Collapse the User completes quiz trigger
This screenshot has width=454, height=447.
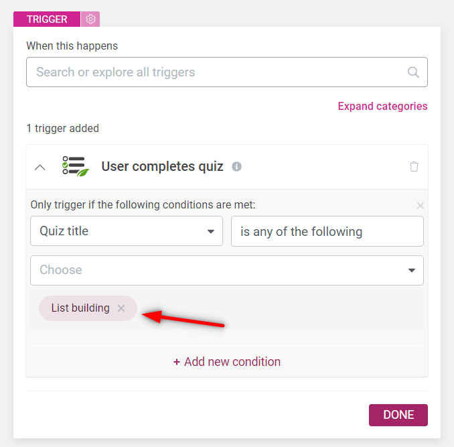40,167
